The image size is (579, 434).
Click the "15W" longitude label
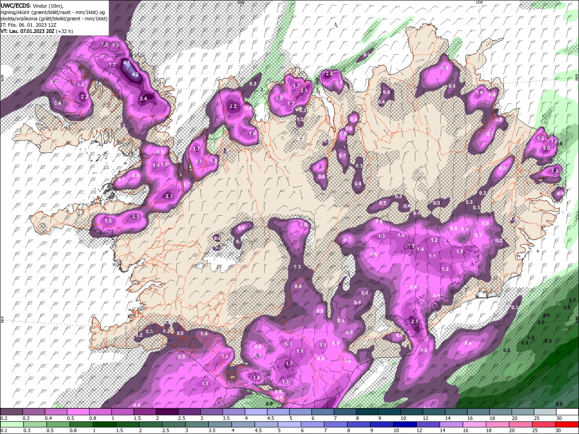pyautogui.click(x=479, y=2)
